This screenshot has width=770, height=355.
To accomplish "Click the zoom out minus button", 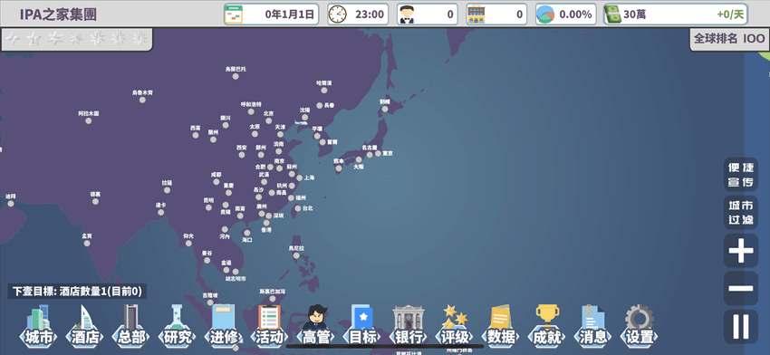I will (740, 288).
